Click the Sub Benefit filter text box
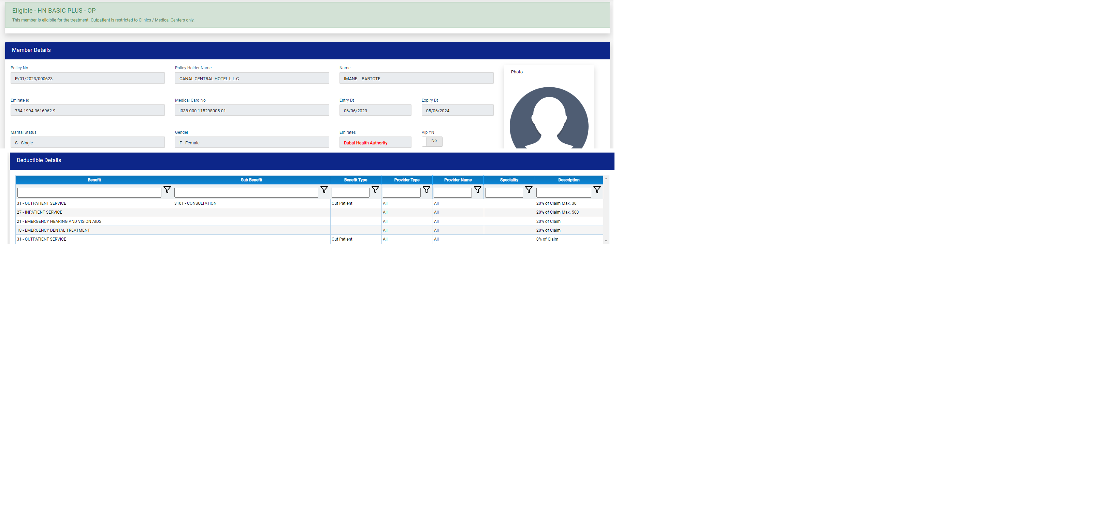 (x=246, y=192)
